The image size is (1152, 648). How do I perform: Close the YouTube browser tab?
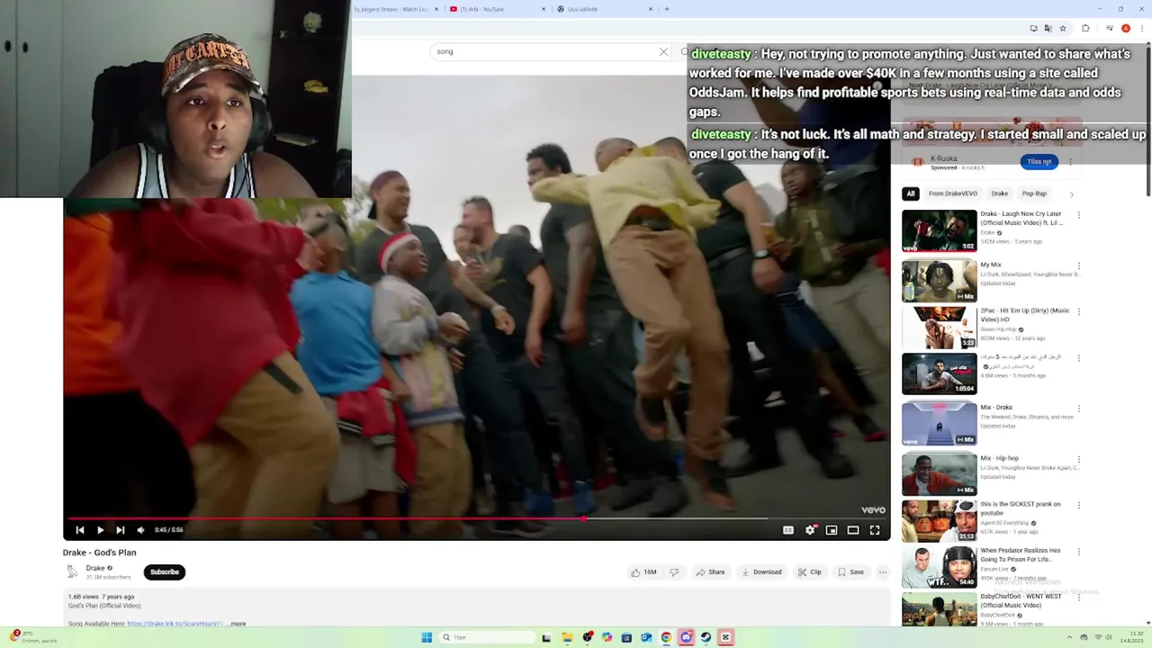(544, 9)
